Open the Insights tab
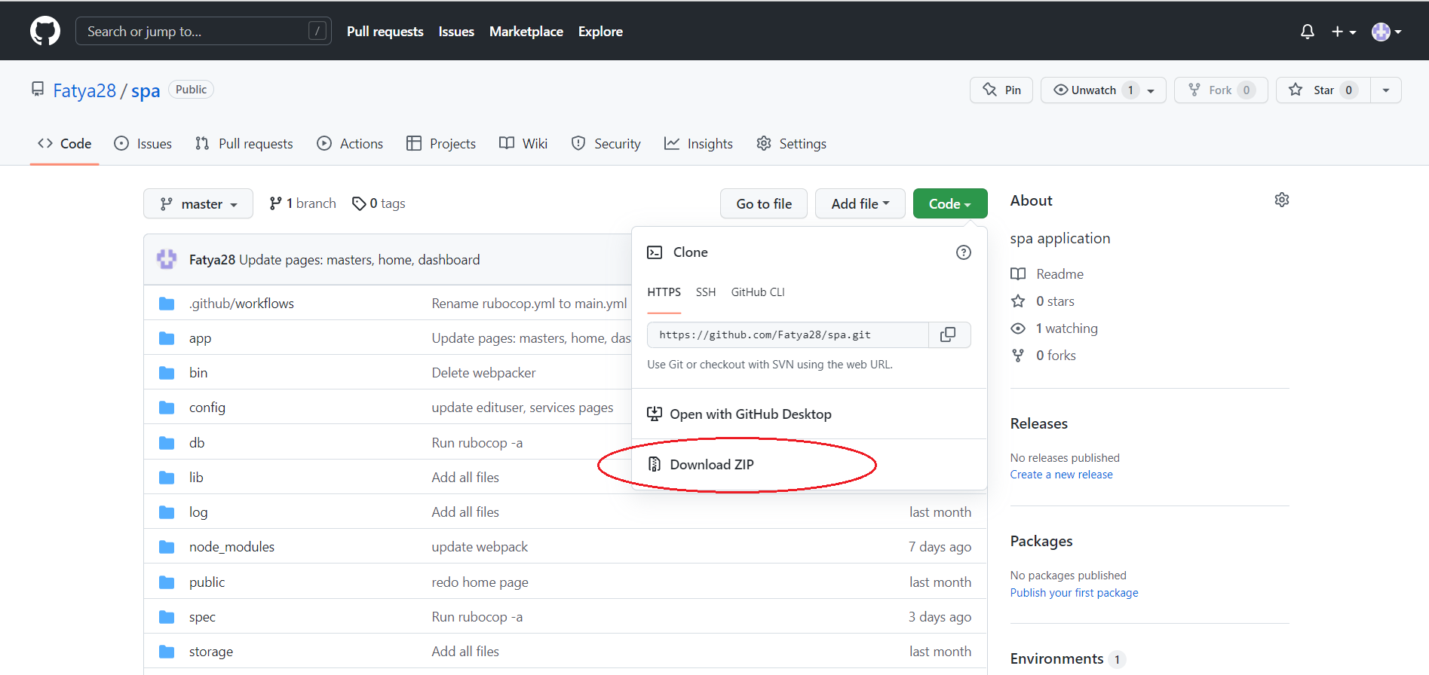The height and width of the screenshot is (675, 1429). (x=698, y=143)
